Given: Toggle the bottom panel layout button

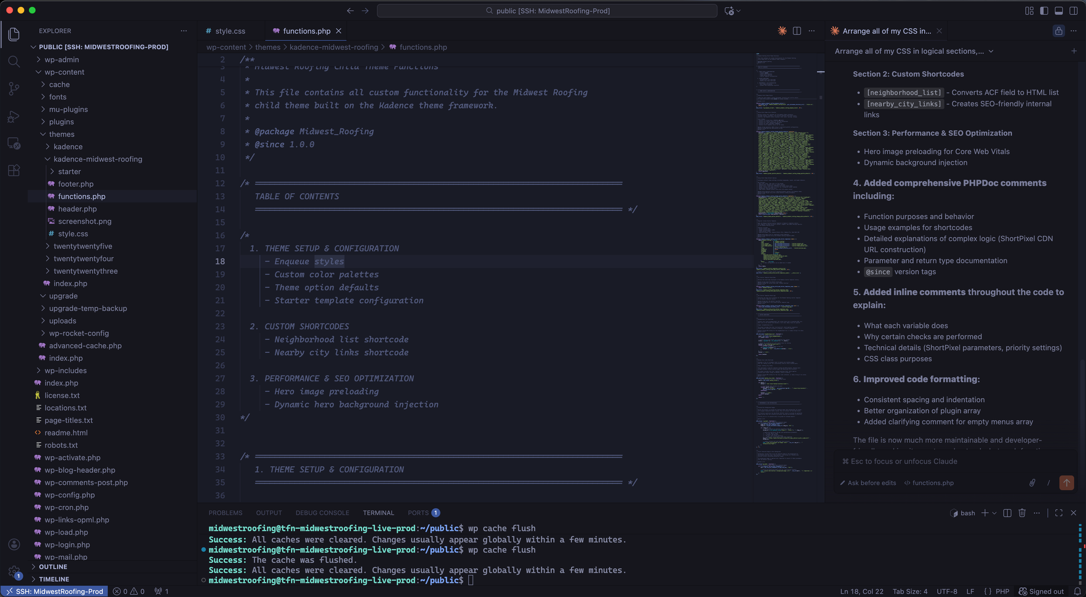Looking at the screenshot, I should coord(1058,11).
